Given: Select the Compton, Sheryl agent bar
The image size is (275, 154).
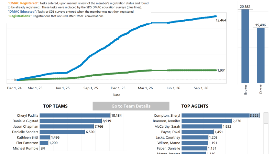Looking at the screenshot, I should [220, 115].
